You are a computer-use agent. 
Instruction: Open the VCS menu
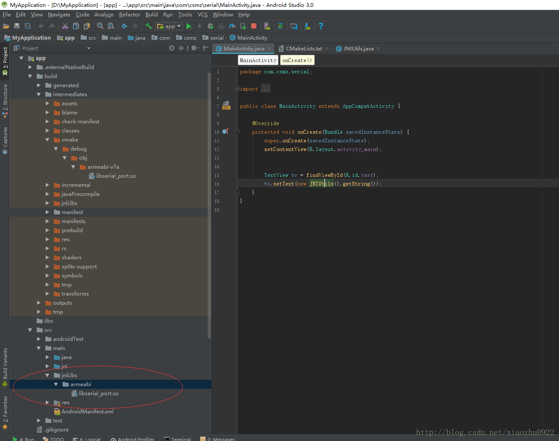coord(202,15)
